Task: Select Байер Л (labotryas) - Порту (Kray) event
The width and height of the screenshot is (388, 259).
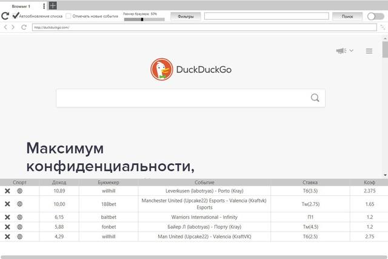Action: (204, 227)
